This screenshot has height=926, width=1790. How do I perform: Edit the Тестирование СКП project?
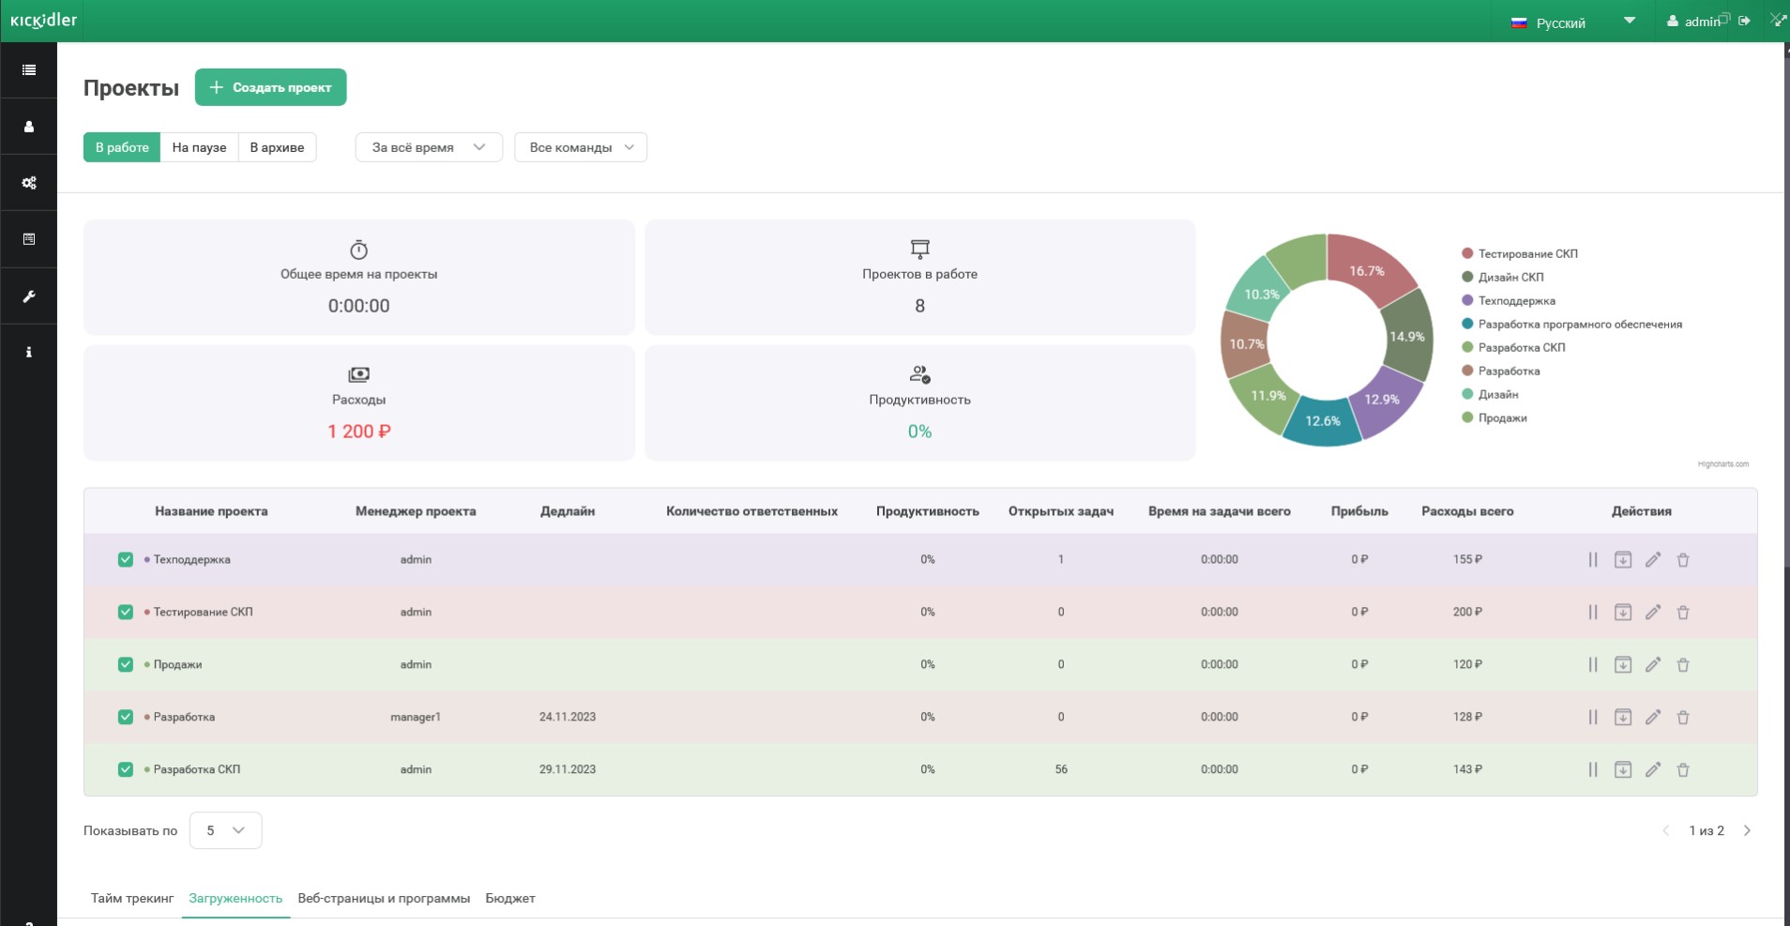tap(1653, 613)
